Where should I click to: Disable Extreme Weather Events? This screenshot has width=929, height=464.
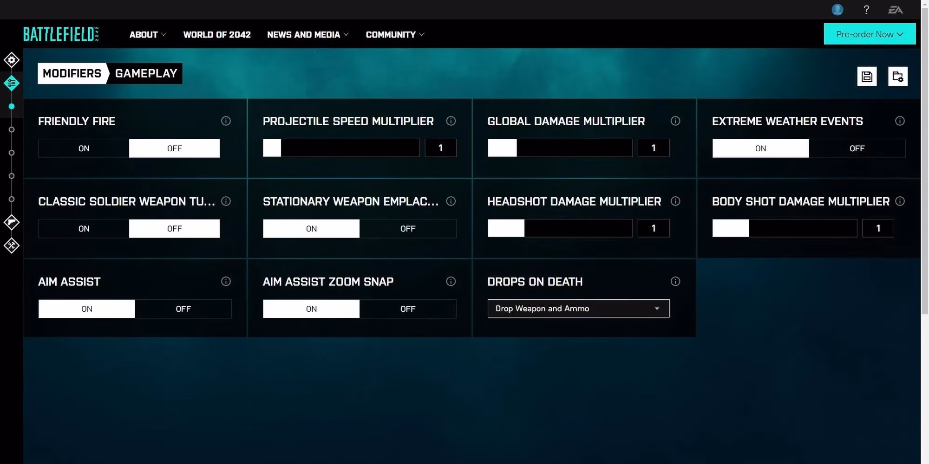tap(857, 148)
